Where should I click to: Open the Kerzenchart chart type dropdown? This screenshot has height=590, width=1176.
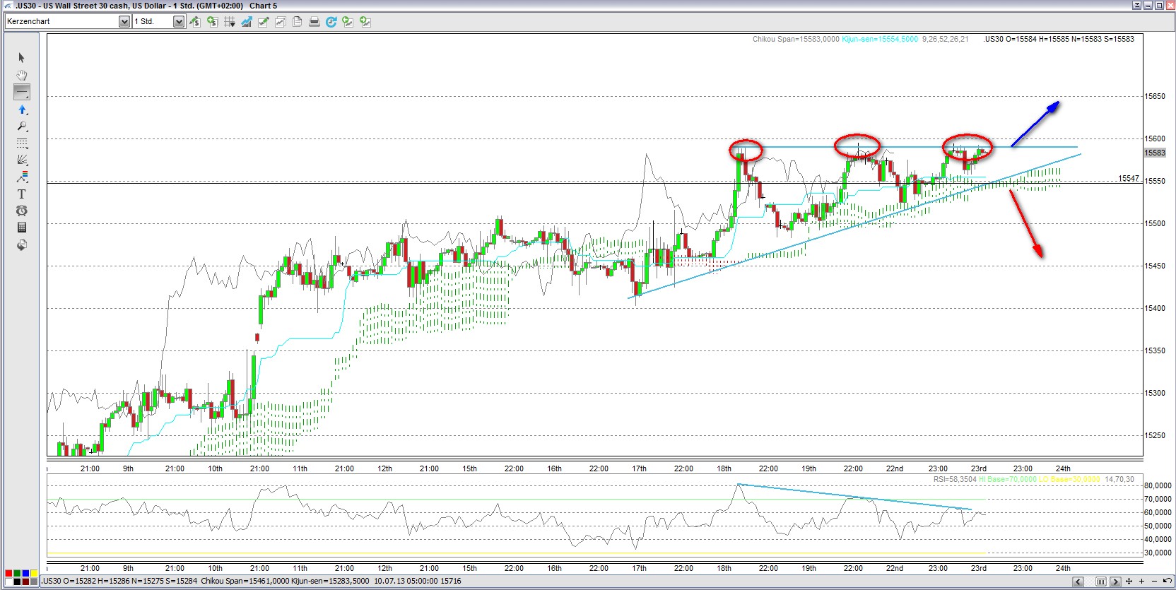click(x=124, y=22)
